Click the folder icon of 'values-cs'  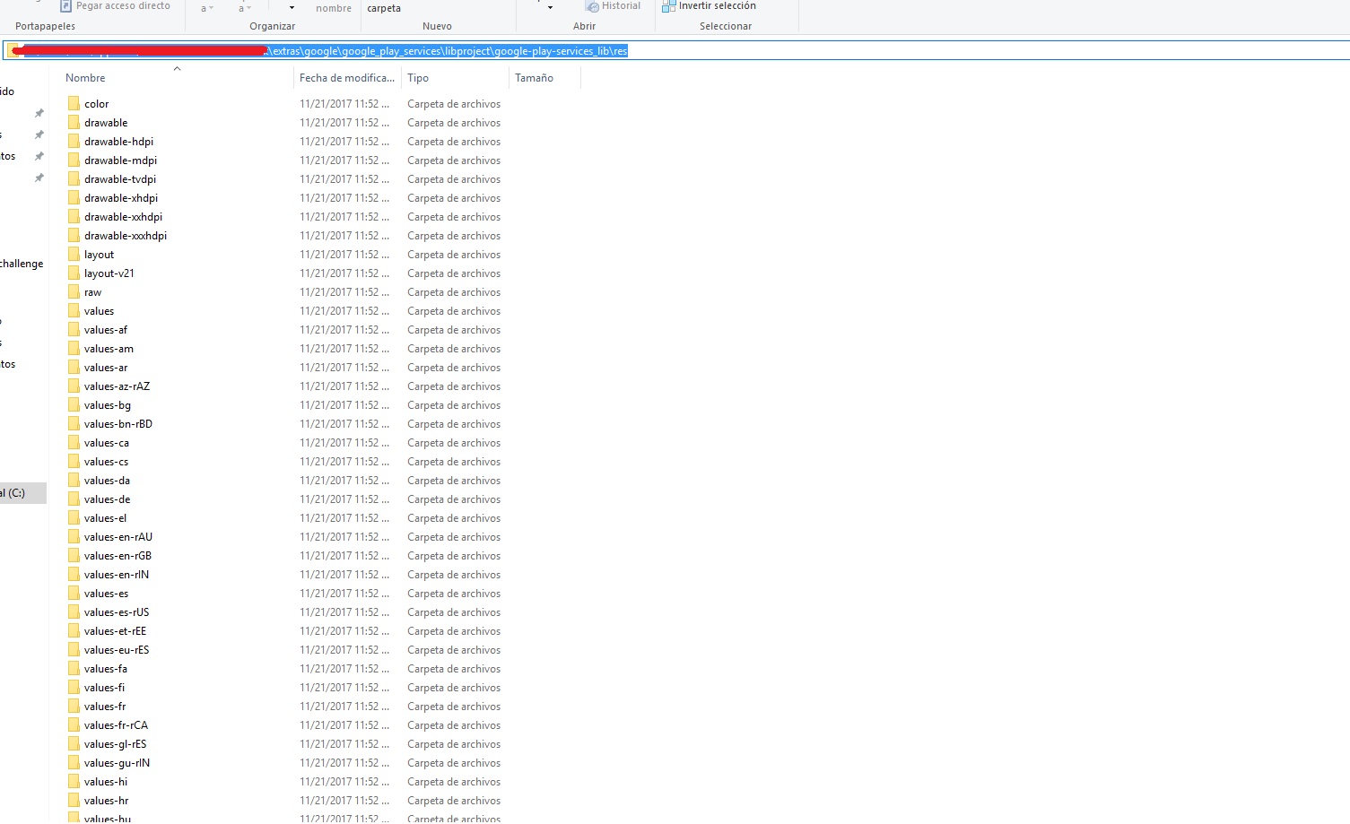[74, 462]
